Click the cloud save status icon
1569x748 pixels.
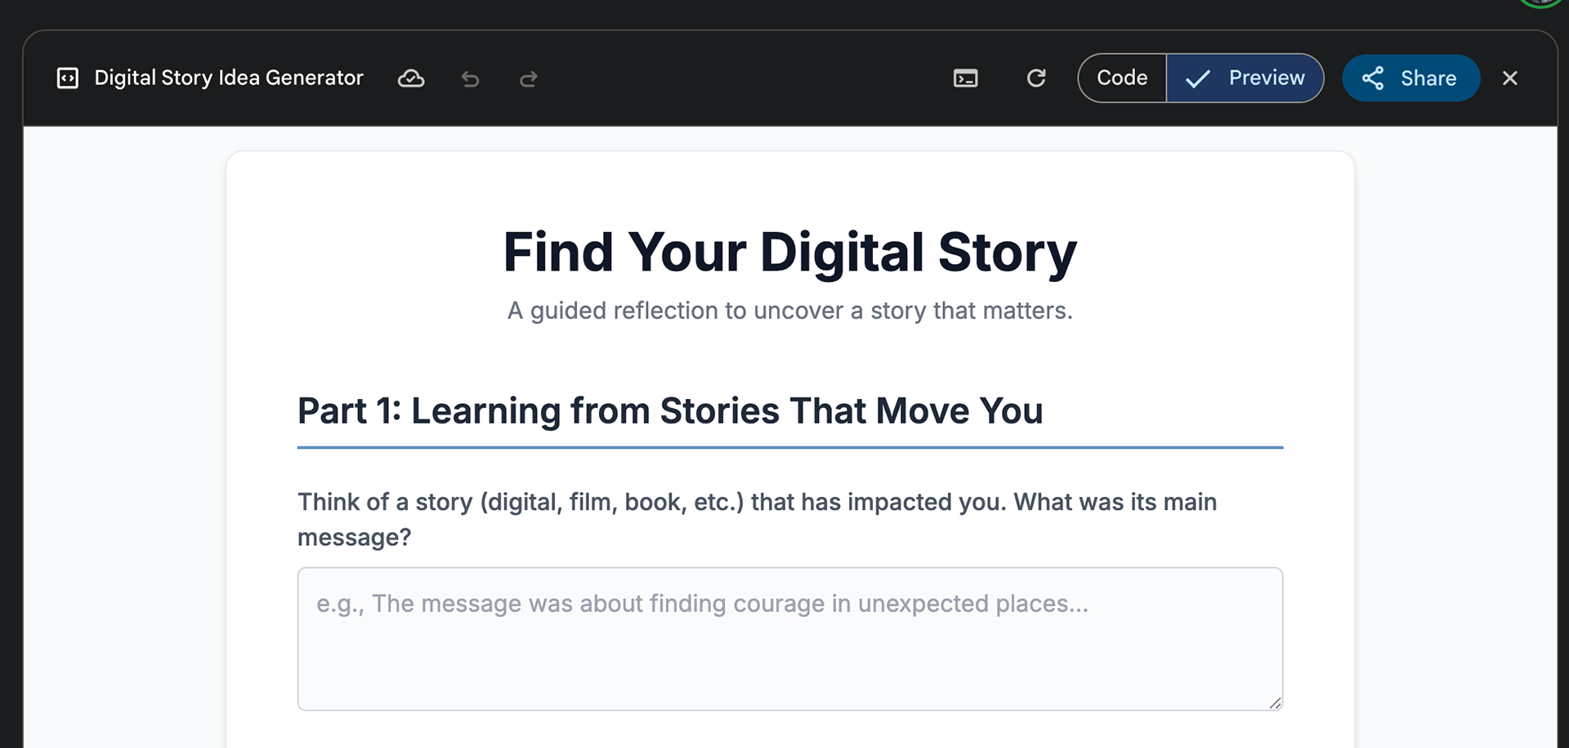[x=410, y=78]
